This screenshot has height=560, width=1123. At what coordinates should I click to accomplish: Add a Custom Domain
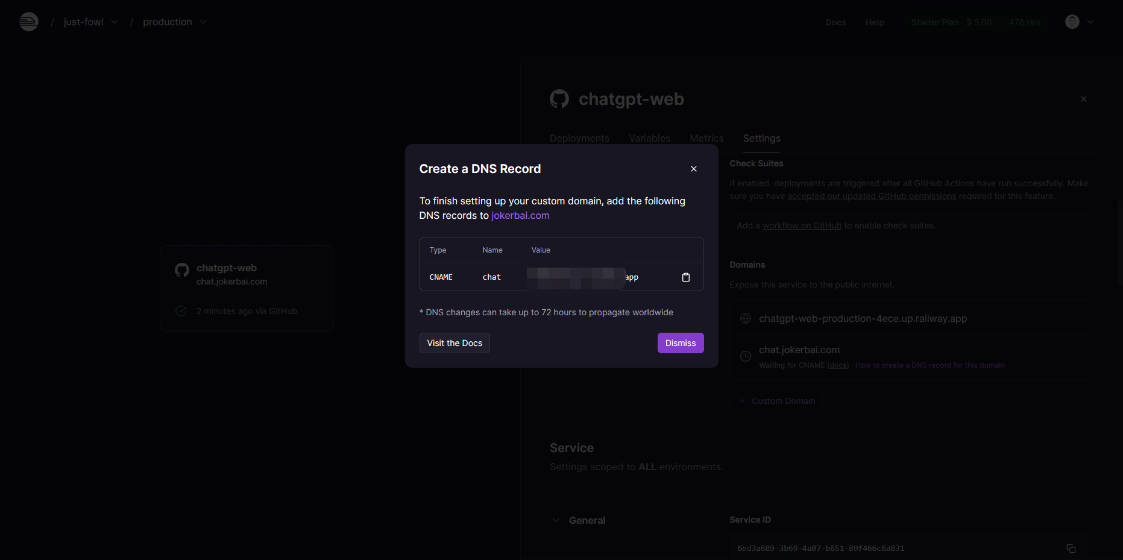[776, 401]
